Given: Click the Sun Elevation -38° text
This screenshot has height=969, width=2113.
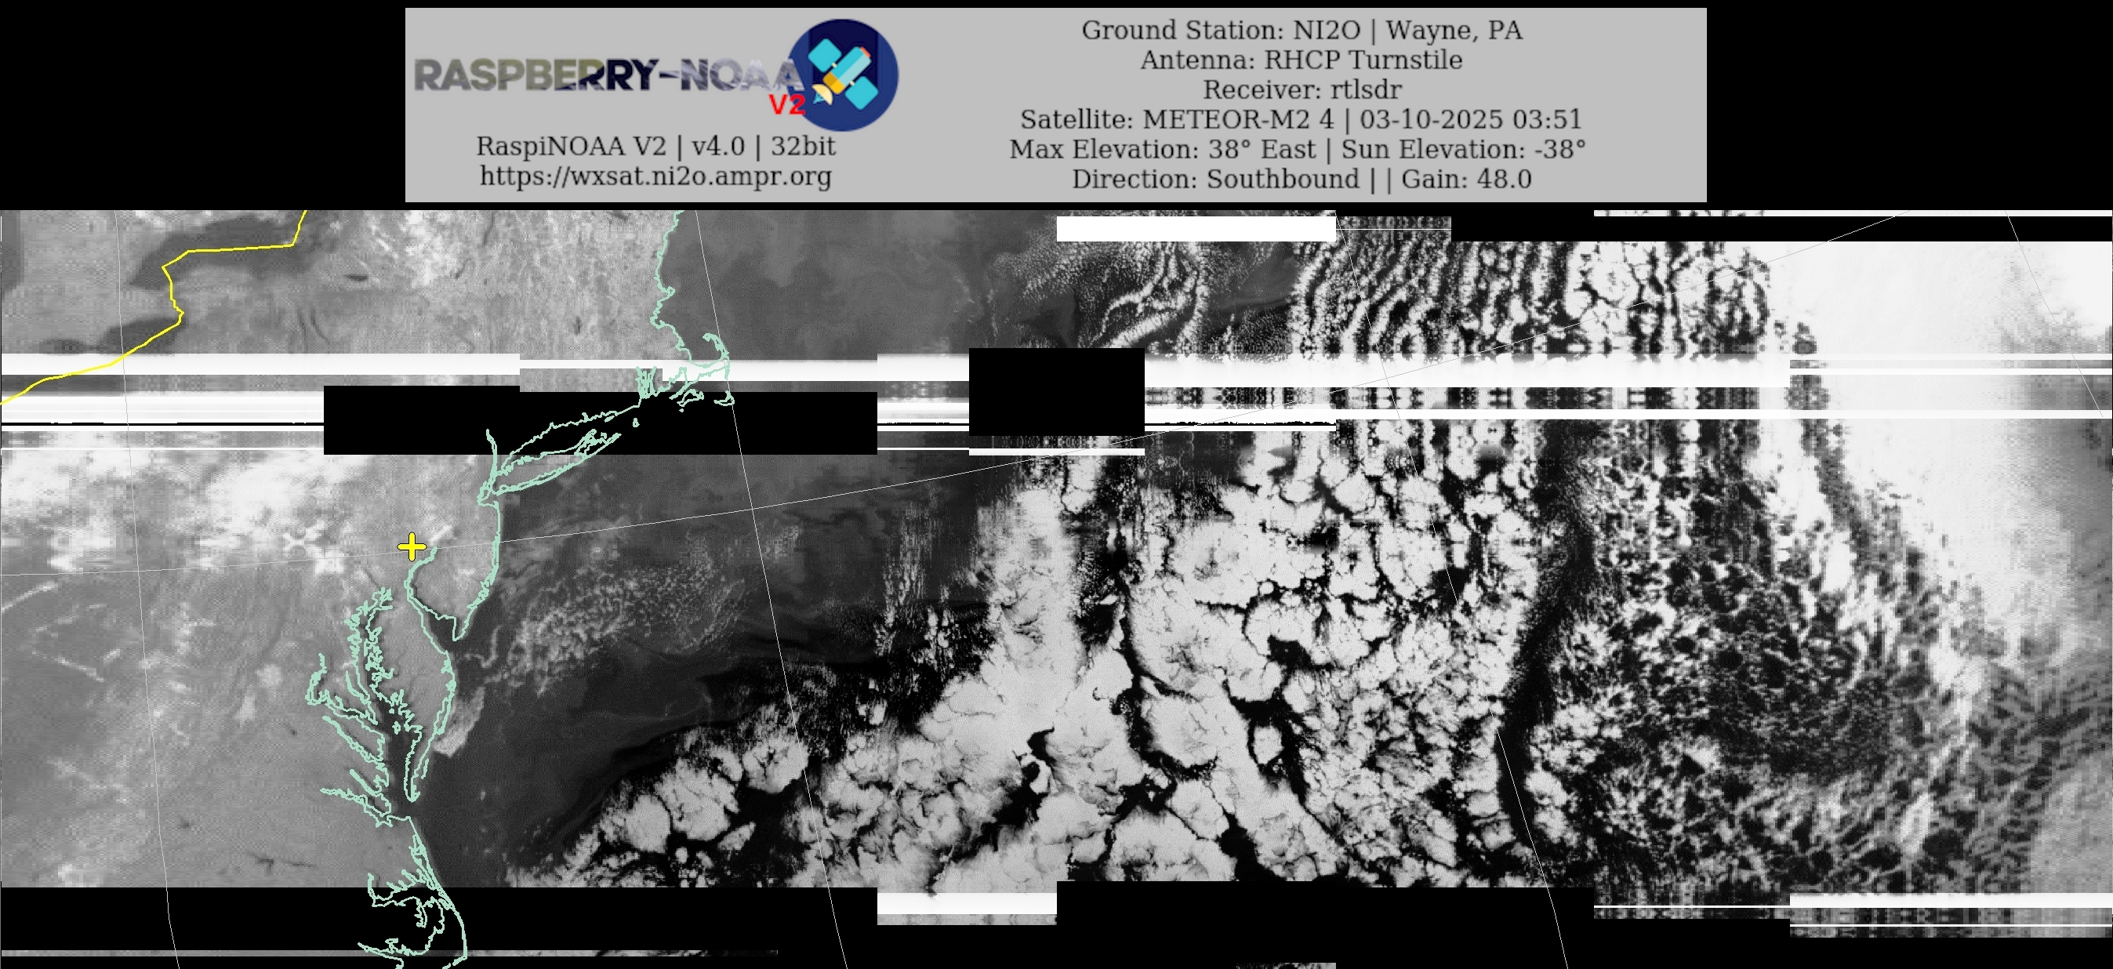Looking at the screenshot, I should click(1462, 149).
